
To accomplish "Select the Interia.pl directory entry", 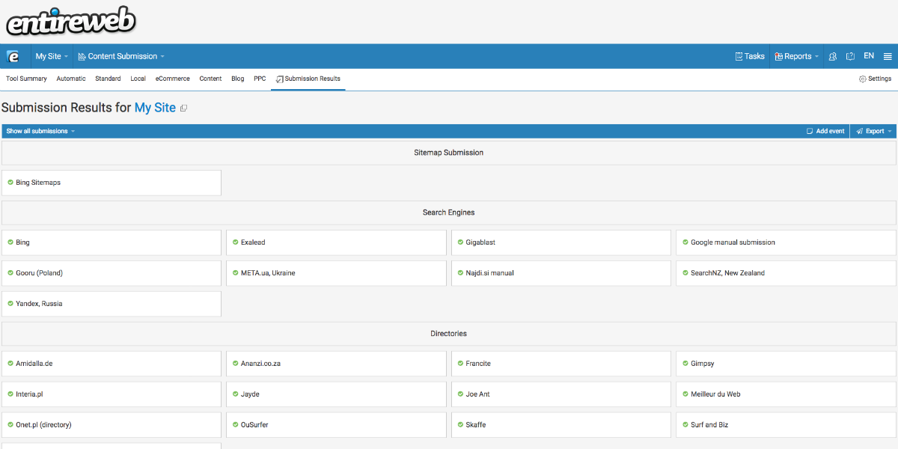I will pos(112,394).
